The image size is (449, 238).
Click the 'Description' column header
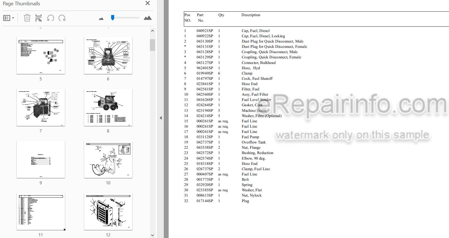251,15
